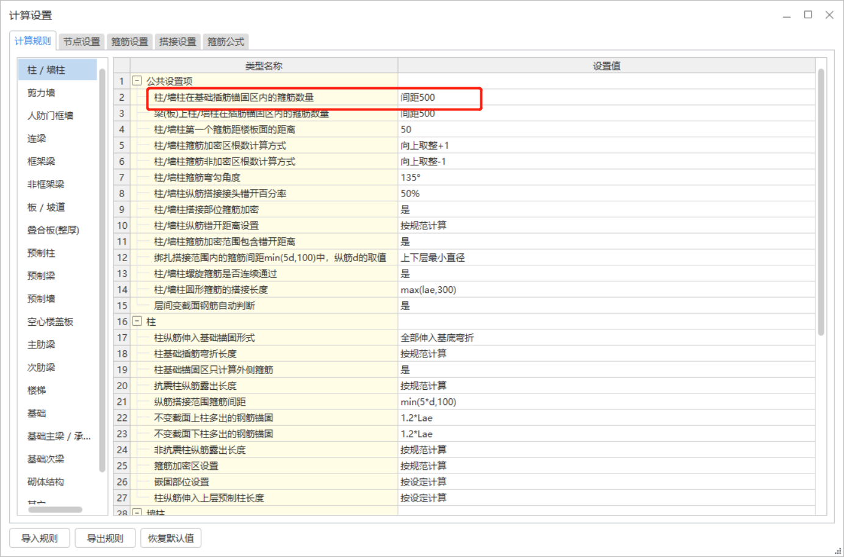Click the category list vertical scrollbar
The image size is (844, 557).
point(102,270)
